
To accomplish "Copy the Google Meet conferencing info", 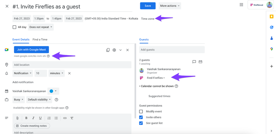I will pos(108,50).
